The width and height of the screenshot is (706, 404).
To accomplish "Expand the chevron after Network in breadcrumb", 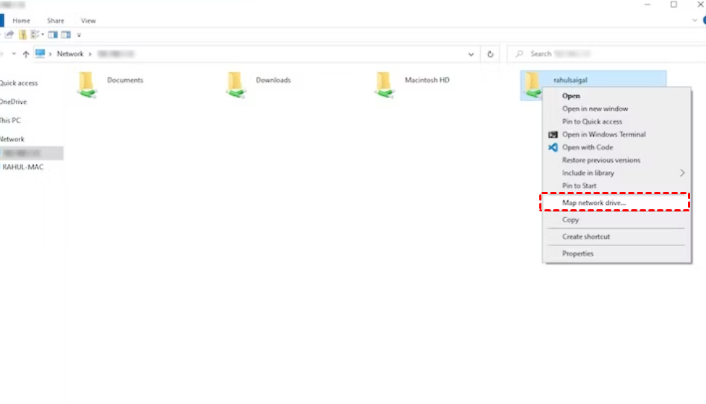I will 90,54.
